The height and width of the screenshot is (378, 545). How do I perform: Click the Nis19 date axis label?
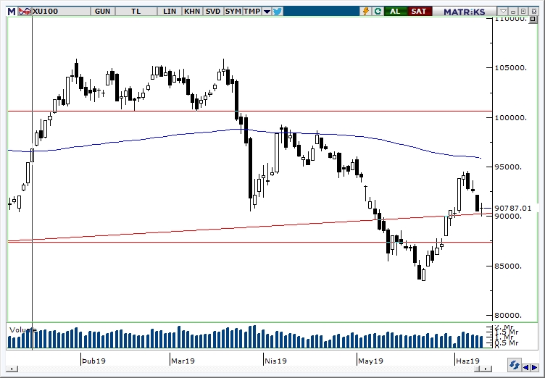(x=275, y=361)
